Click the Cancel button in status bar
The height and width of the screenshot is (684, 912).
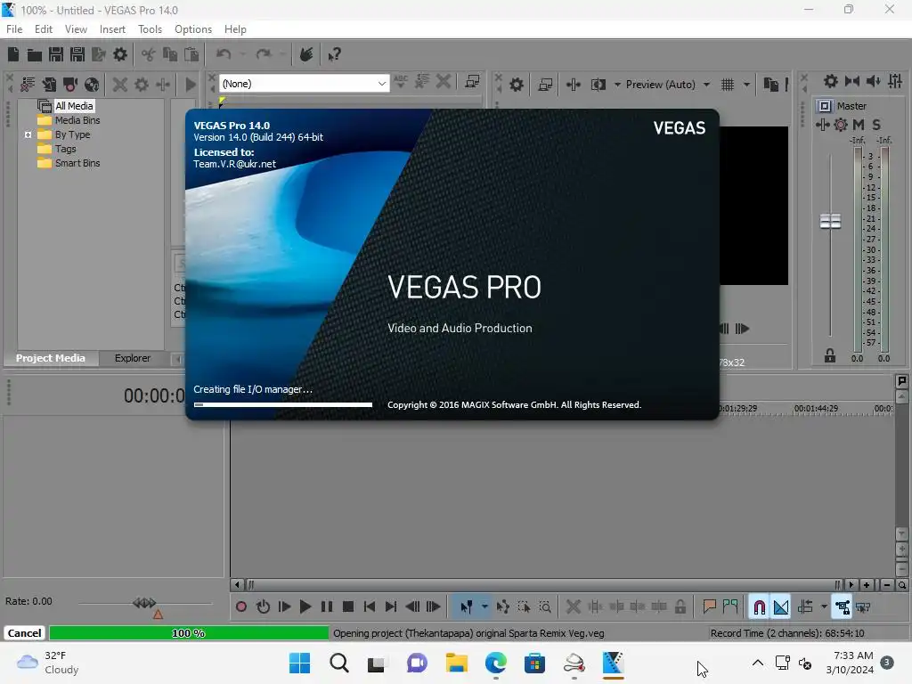point(24,633)
